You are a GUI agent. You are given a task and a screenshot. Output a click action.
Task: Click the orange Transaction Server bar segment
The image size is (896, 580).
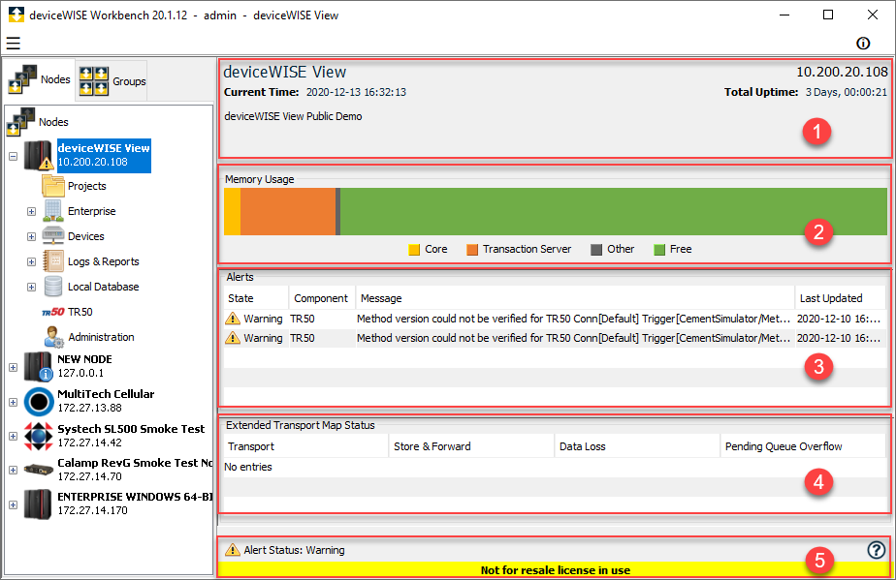pyautogui.click(x=288, y=212)
